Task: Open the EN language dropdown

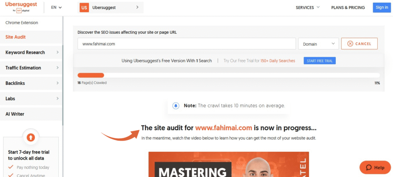Action: click(x=56, y=7)
